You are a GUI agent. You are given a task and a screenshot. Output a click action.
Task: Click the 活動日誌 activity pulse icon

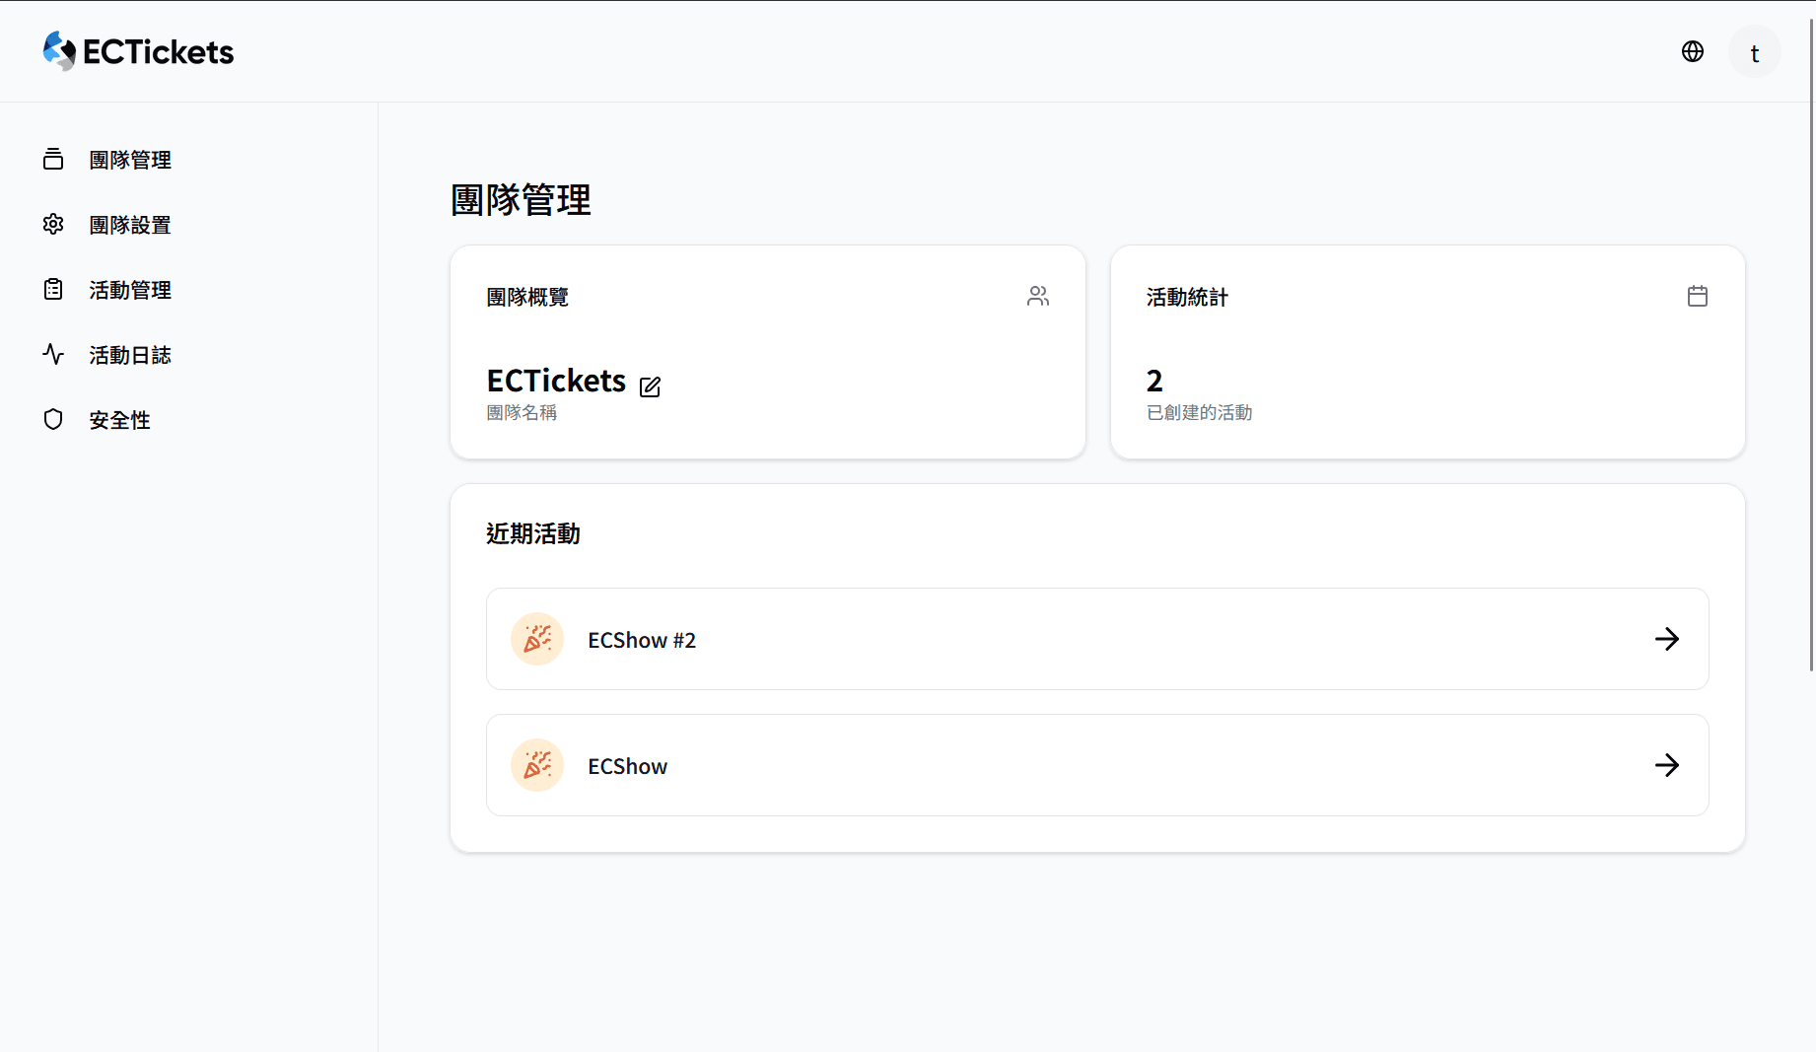point(53,354)
